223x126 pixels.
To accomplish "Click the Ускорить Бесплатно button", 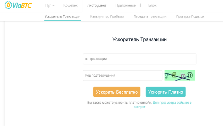I will [117, 92].
